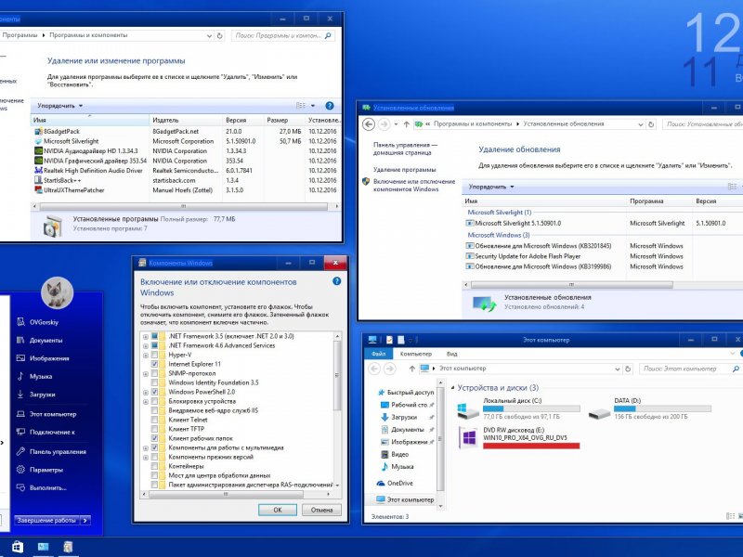Sort programs by Издатель column
The image size is (743, 557).
click(x=186, y=121)
